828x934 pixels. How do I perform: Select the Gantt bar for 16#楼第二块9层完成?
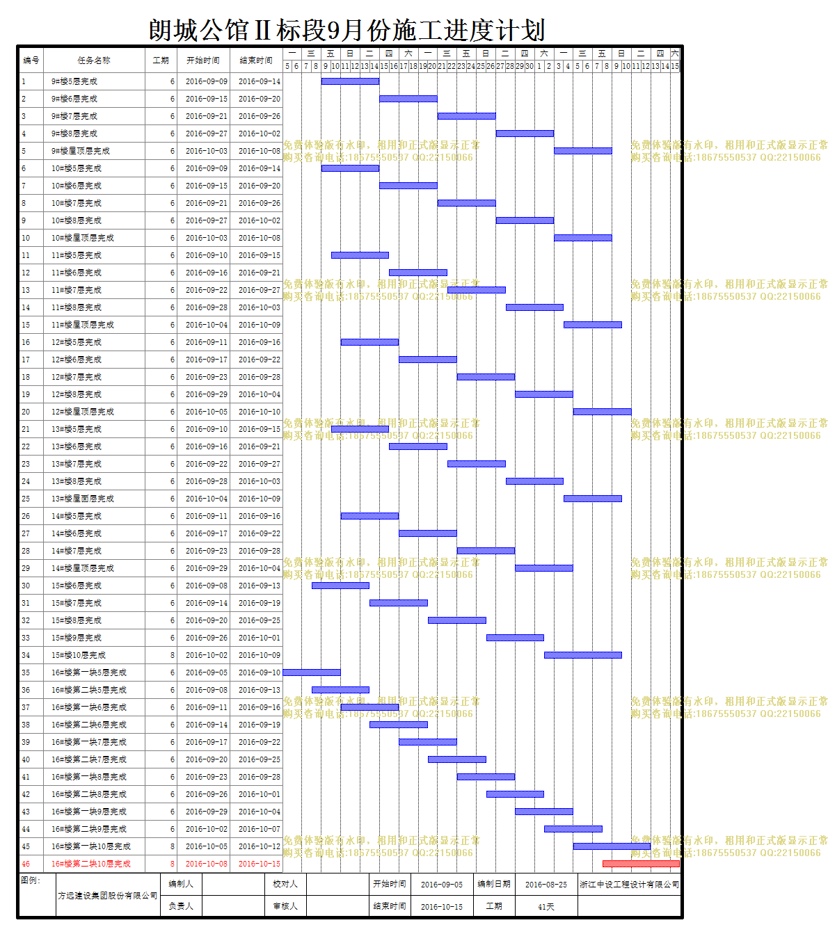(573, 829)
